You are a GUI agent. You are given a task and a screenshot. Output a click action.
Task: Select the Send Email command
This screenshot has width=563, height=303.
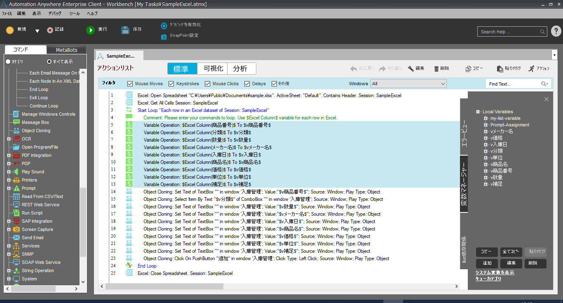(x=33, y=238)
